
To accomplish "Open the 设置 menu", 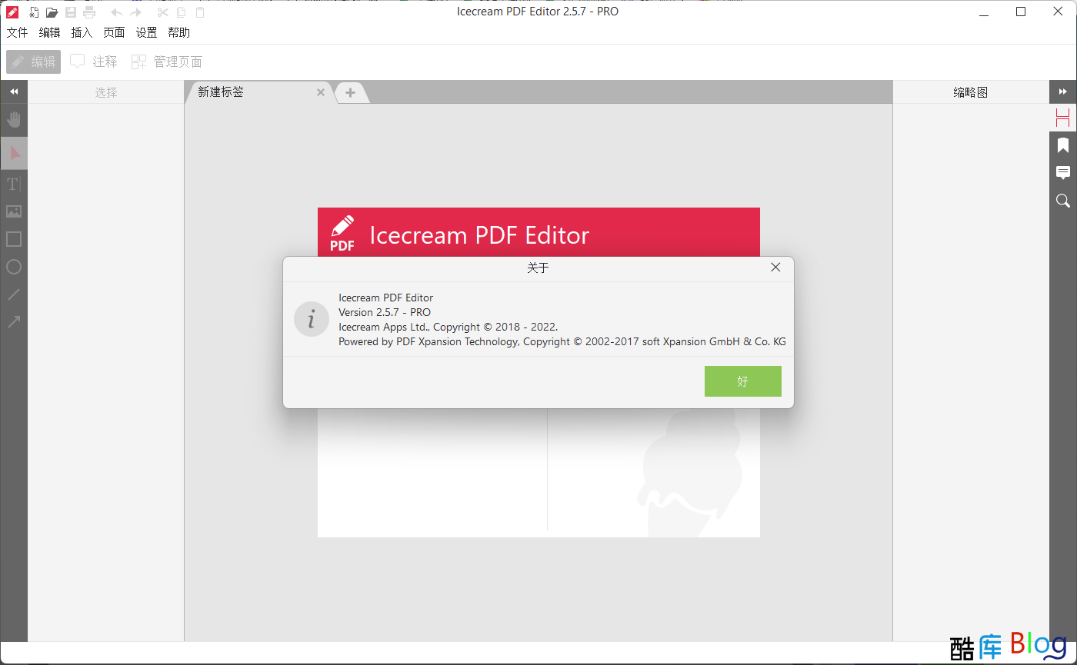I will click(x=146, y=32).
